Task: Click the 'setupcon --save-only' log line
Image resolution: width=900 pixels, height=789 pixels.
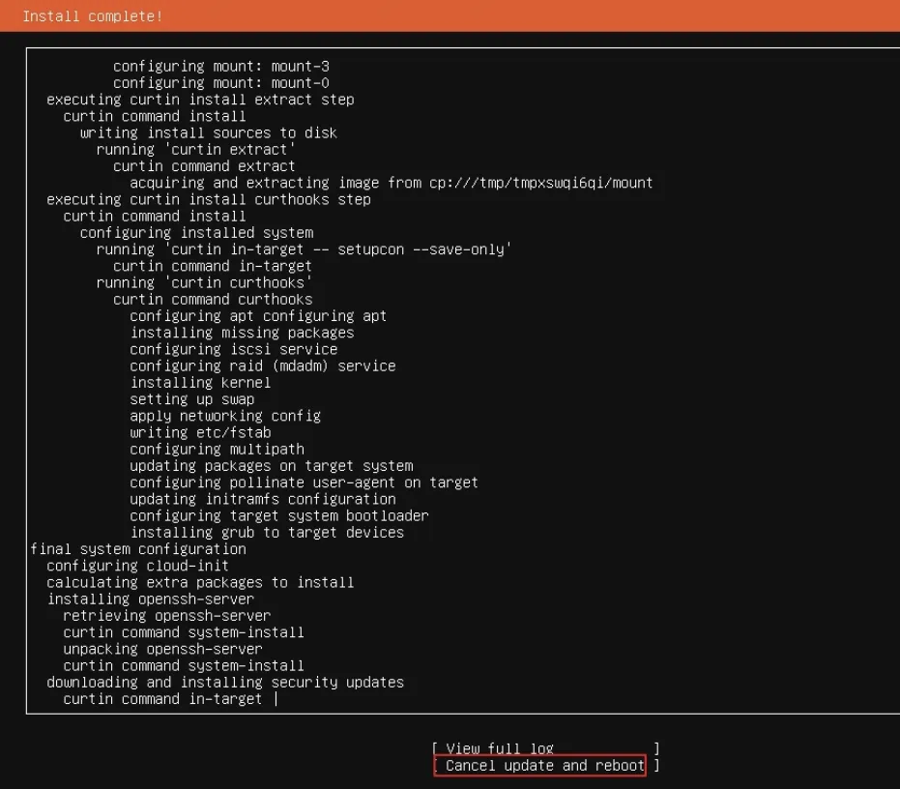Action: (x=304, y=249)
